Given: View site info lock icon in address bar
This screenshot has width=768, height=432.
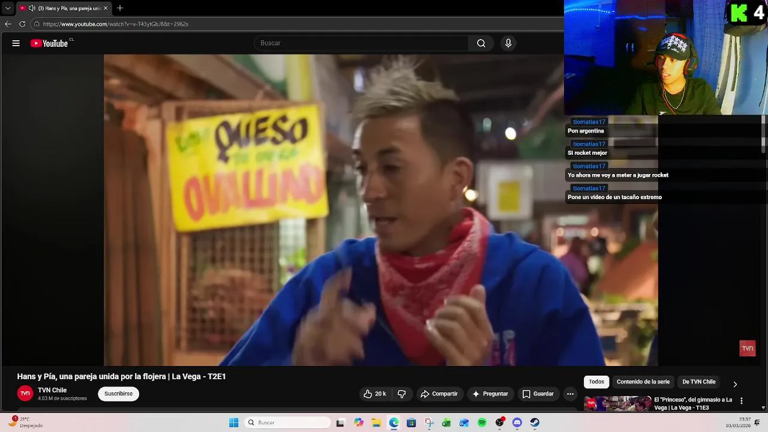Looking at the screenshot, I should coord(37,24).
